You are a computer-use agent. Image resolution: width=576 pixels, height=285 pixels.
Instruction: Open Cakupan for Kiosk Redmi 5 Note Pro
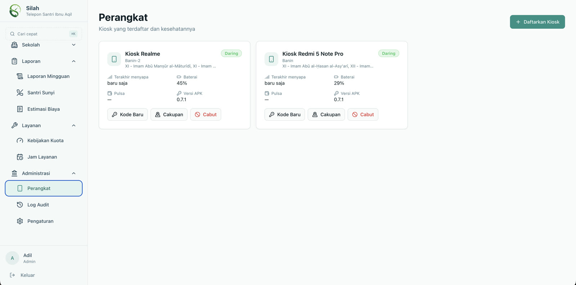click(326, 115)
